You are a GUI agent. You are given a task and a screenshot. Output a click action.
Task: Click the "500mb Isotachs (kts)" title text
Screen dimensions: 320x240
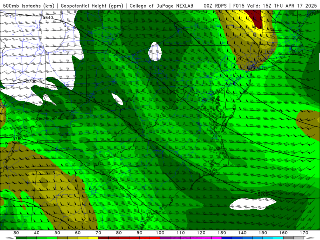click(28, 6)
